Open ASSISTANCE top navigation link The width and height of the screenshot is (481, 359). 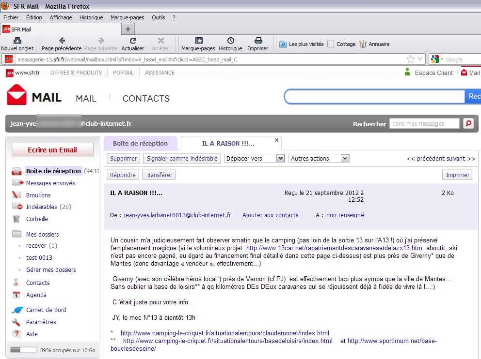[x=160, y=73]
